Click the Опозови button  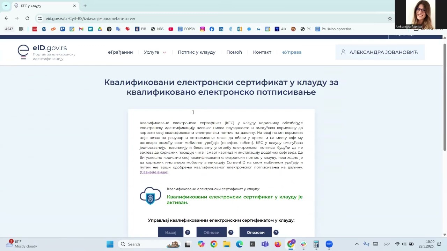(x=256, y=232)
